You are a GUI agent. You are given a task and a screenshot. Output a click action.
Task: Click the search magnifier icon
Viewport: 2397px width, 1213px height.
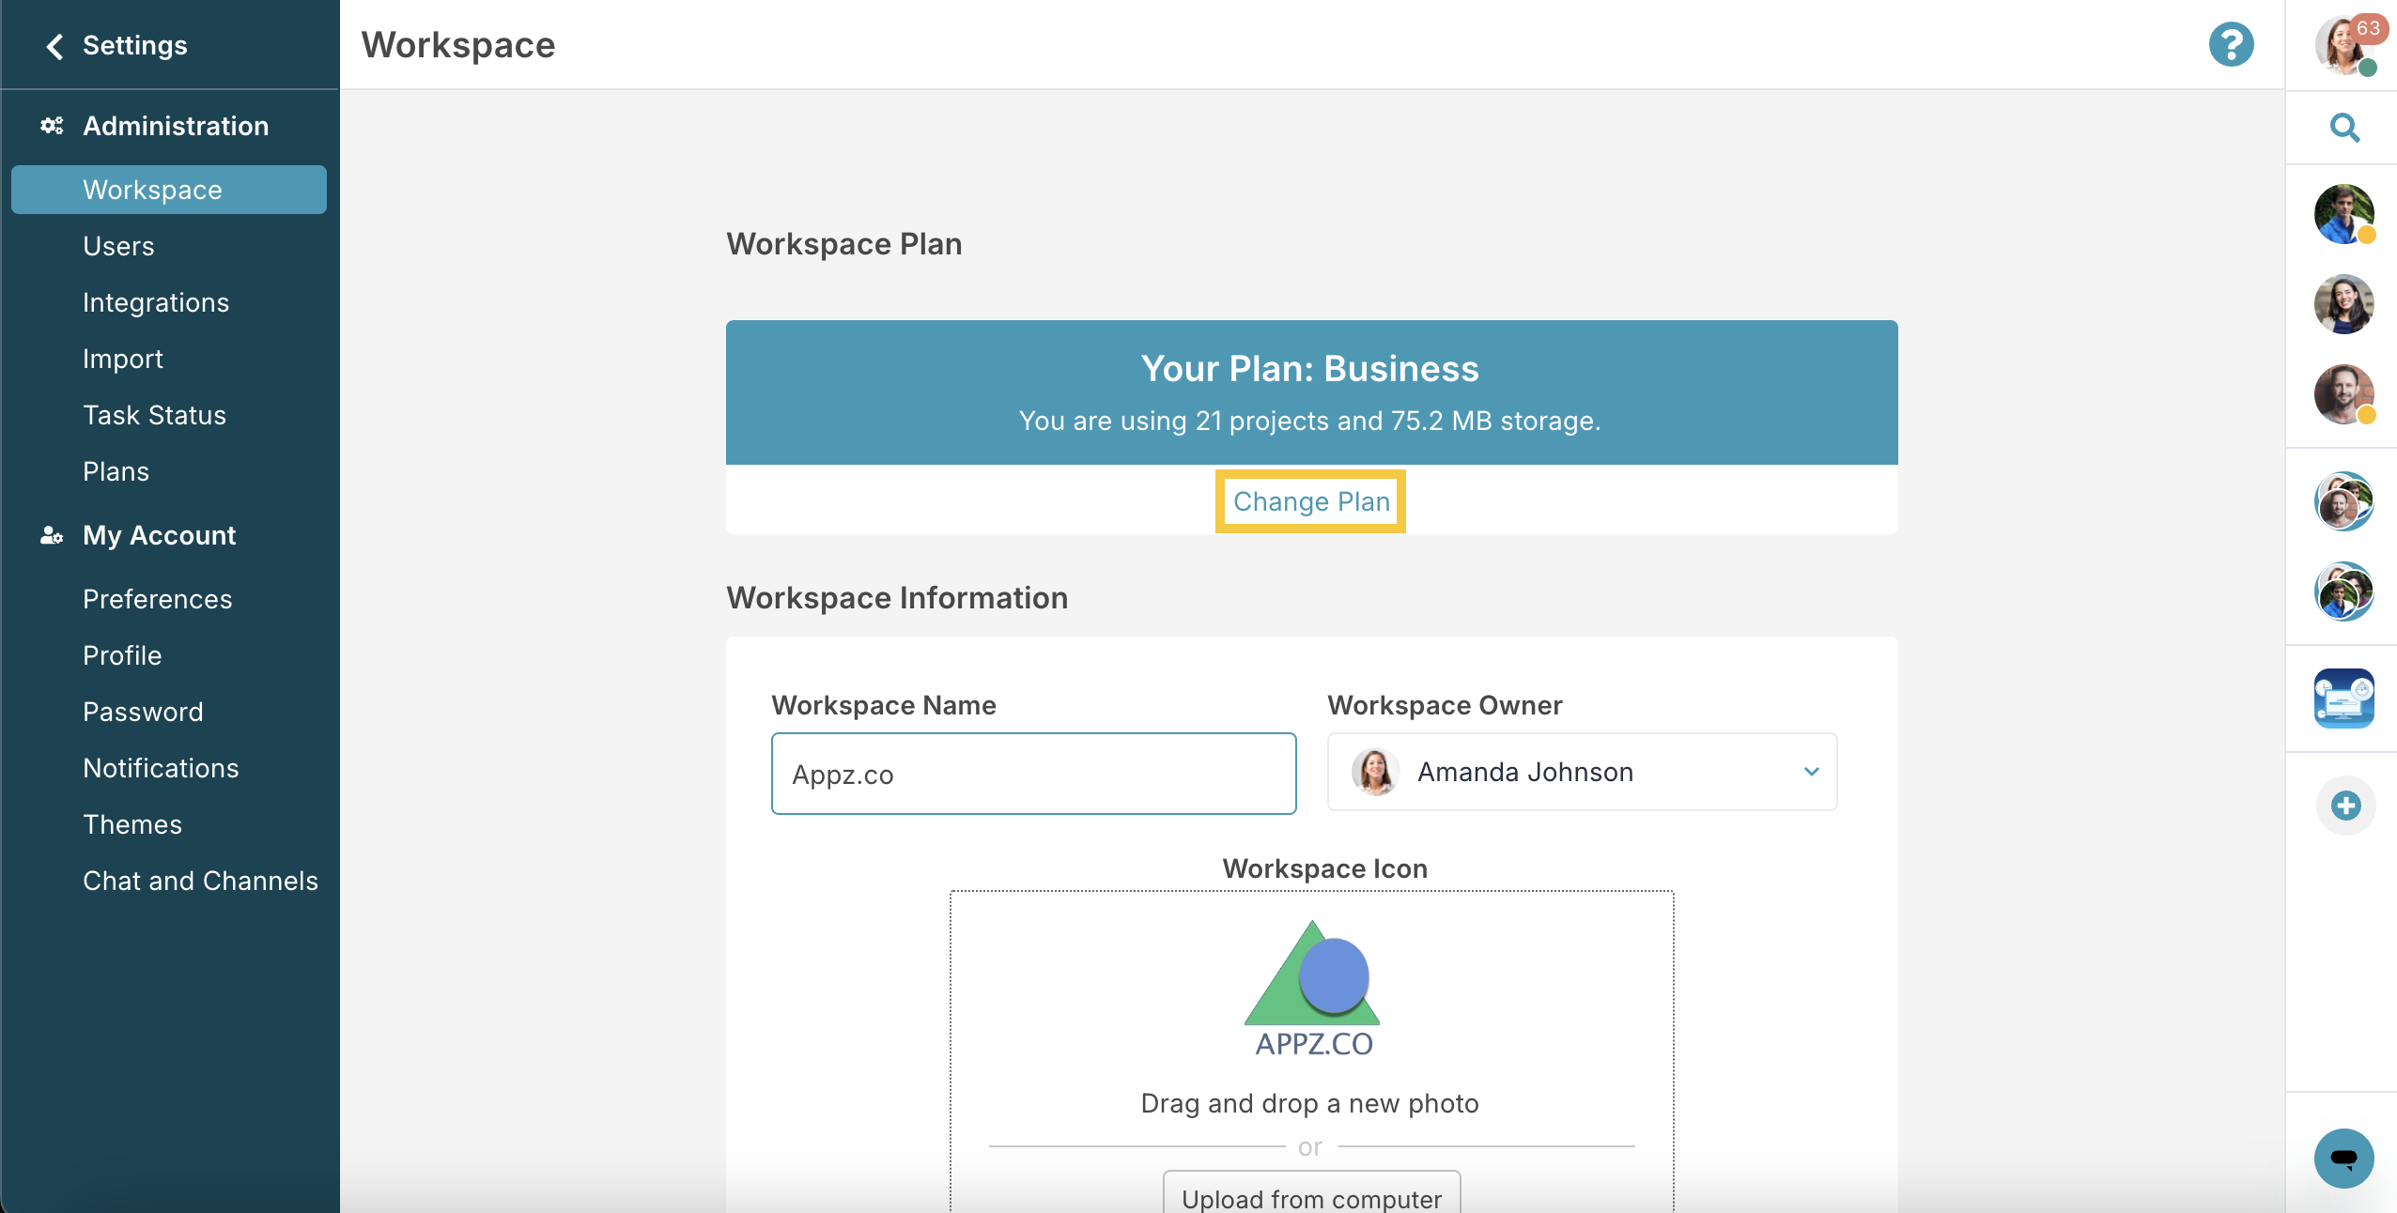[x=2344, y=128]
